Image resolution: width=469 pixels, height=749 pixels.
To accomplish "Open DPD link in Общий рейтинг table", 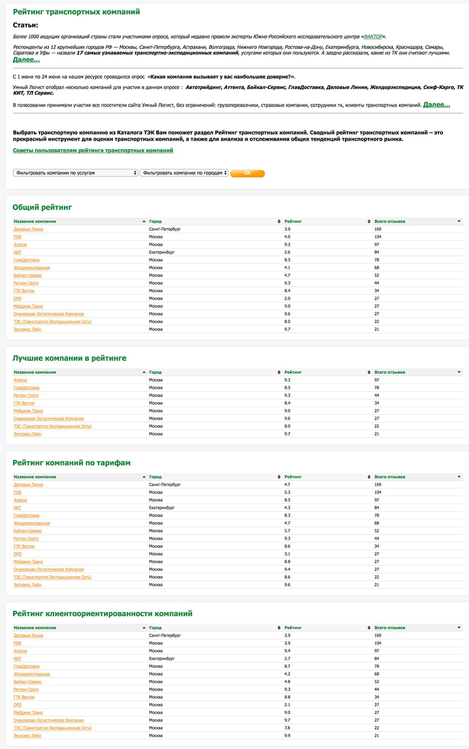I will pyautogui.click(x=18, y=299).
